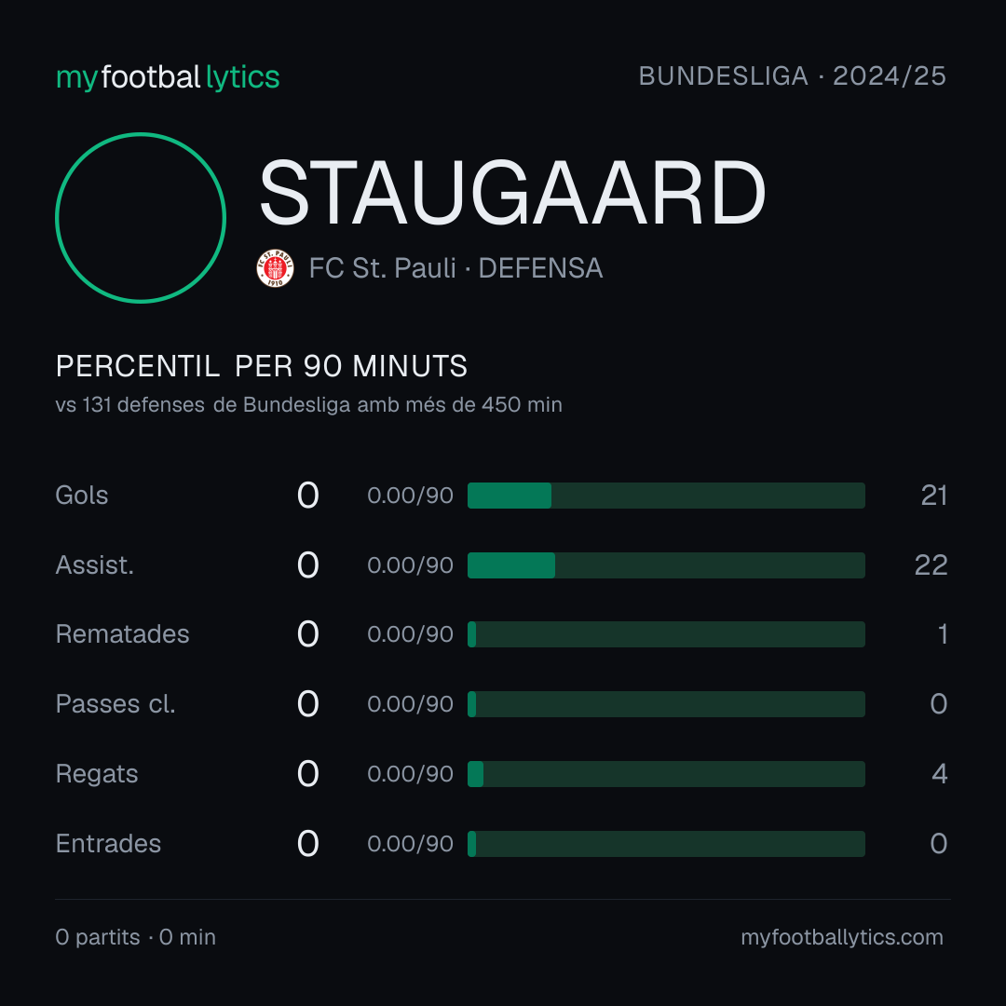The width and height of the screenshot is (1006, 1006).
Task: Select the Regats percentile bar
Action: 666,774
